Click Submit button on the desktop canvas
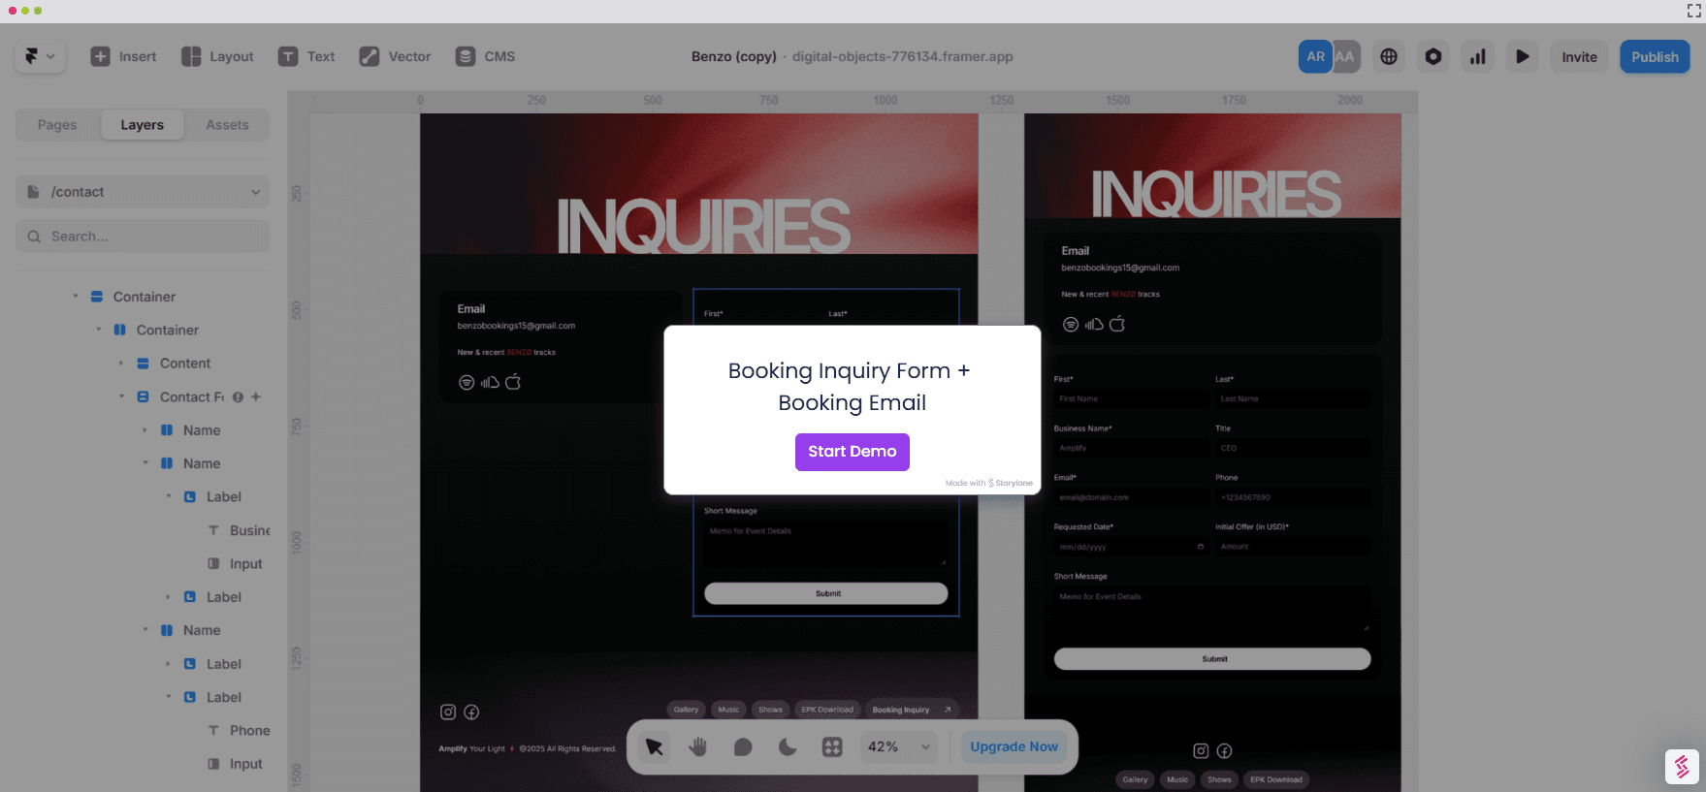1706x792 pixels. [x=826, y=593]
